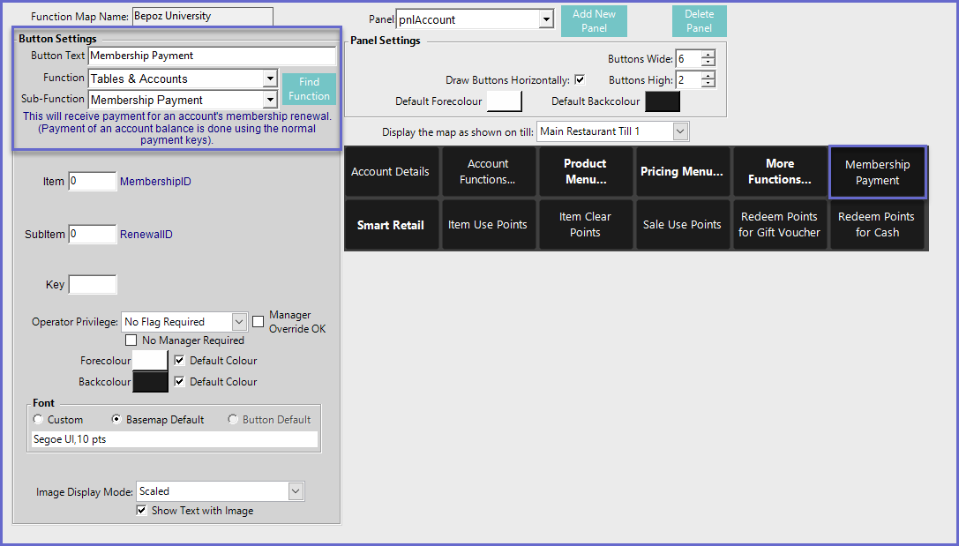Select the Custom font option
959x546 pixels.
click(x=39, y=420)
